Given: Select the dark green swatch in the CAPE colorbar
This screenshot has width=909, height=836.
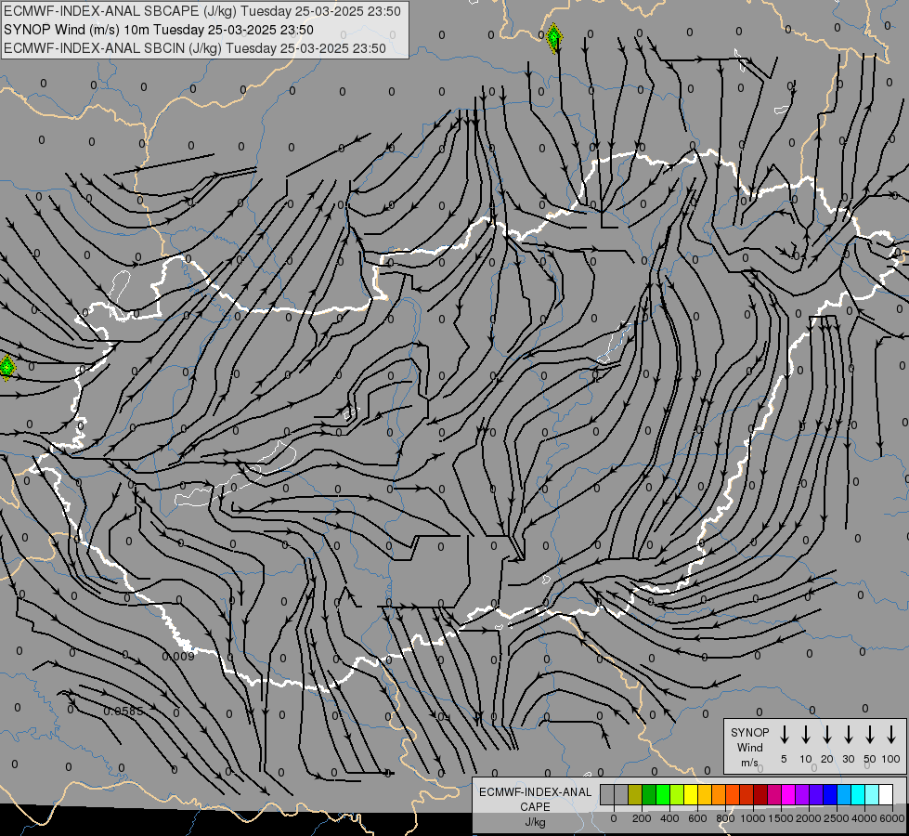Looking at the screenshot, I should point(649,794).
